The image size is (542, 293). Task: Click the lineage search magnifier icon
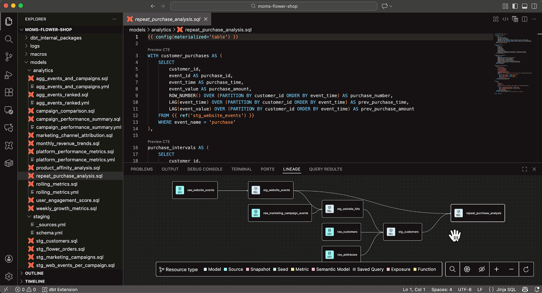click(452, 269)
